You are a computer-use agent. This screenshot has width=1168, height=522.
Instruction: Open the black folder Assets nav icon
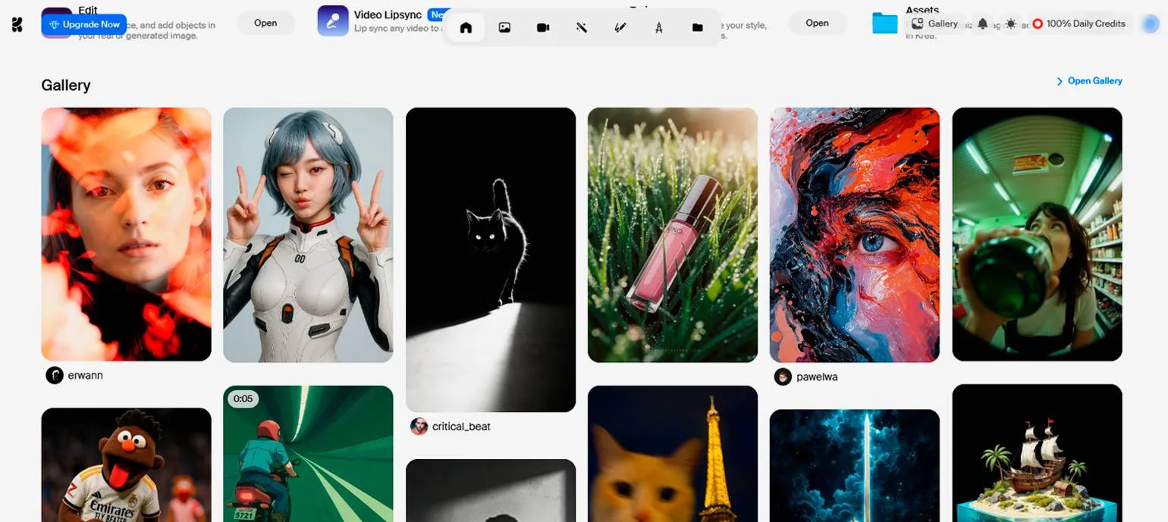[697, 27]
